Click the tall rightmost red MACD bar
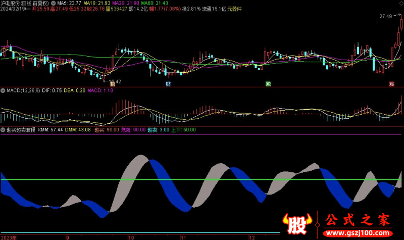The width and height of the screenshot is (404, 240). click(x=401, y=108)
